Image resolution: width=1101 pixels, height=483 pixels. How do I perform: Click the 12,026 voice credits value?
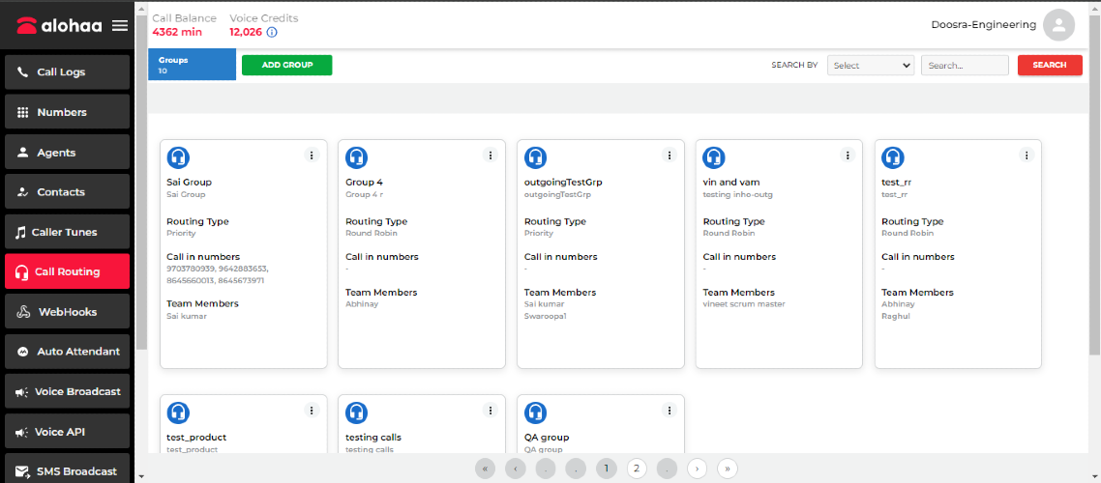(246, 32)
